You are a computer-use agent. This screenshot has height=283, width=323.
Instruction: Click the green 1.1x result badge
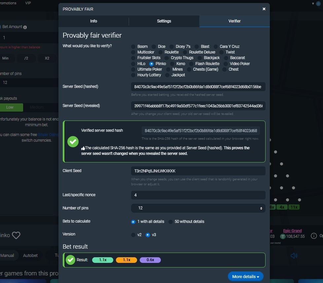coord(103,260)
